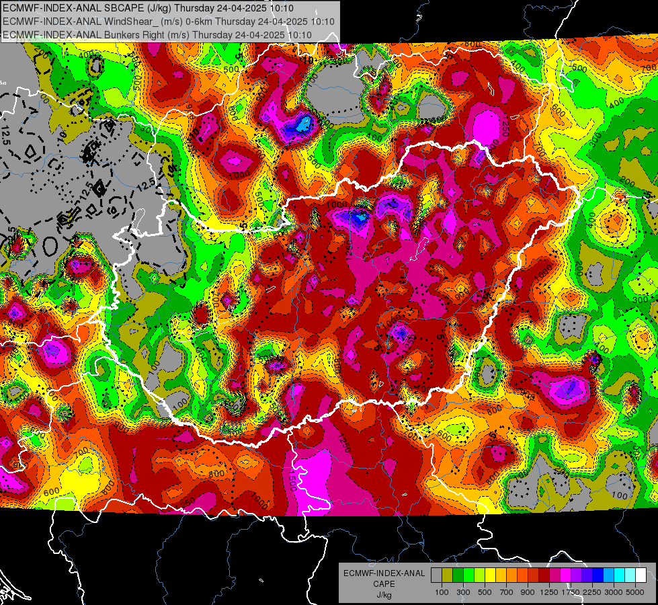
Task: Click the legend label 1750
Action: [571, 592]
